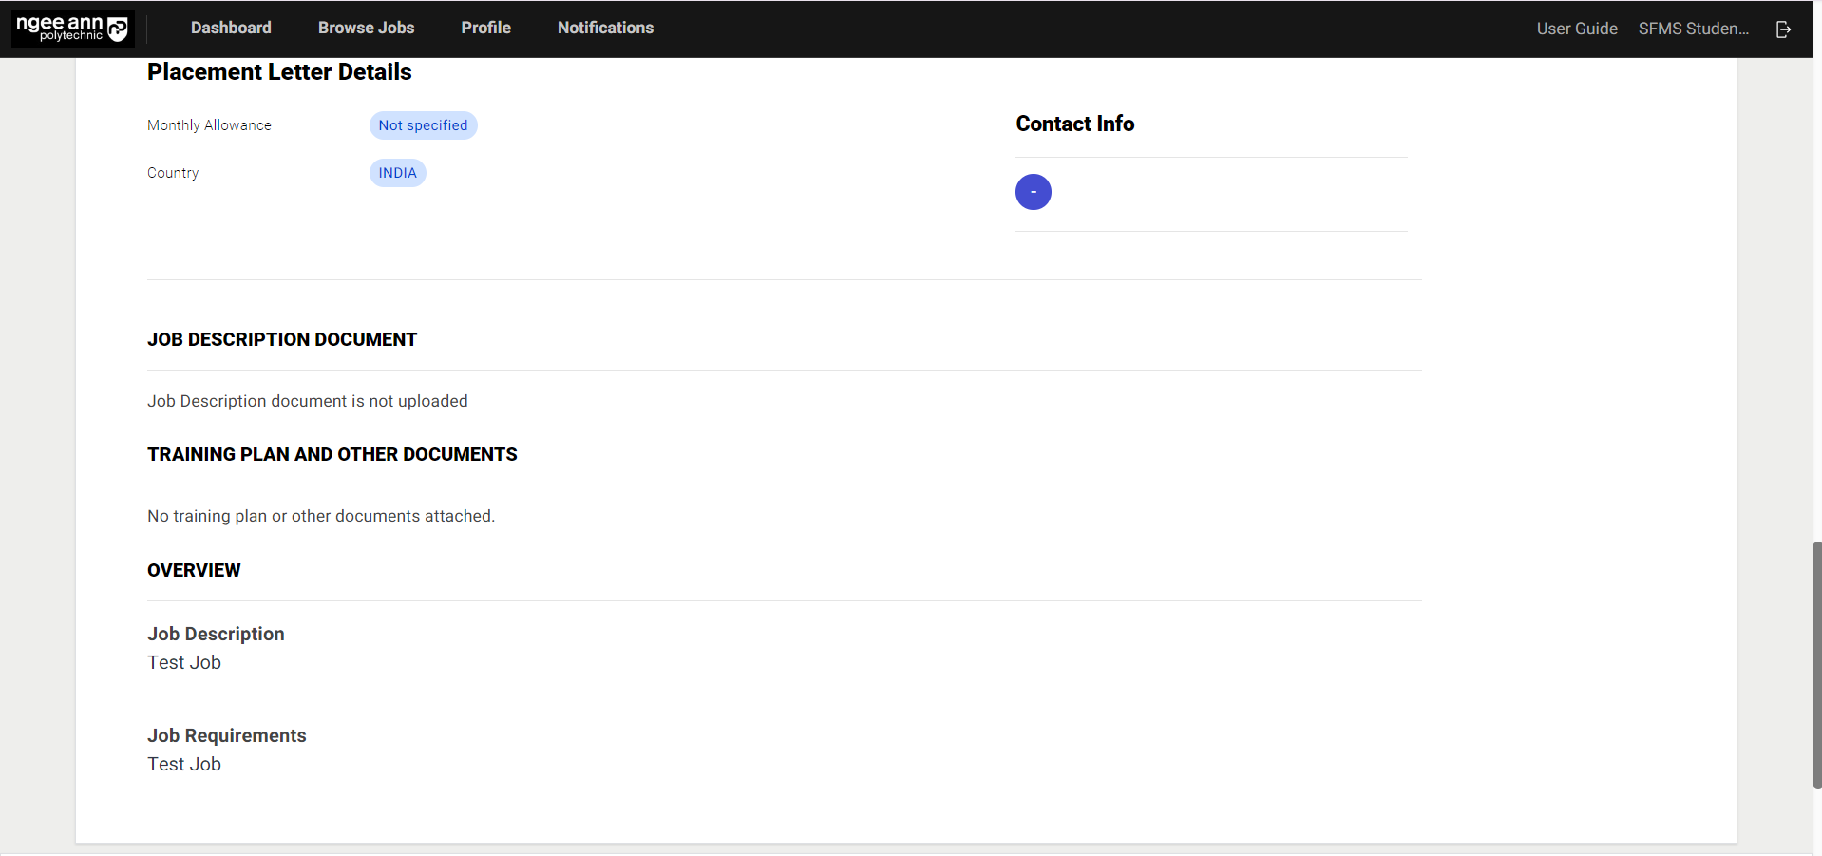Click the 'No training plan' message text
The width and height of the screenshot is (1822, 856).
[x=320, y=516]
